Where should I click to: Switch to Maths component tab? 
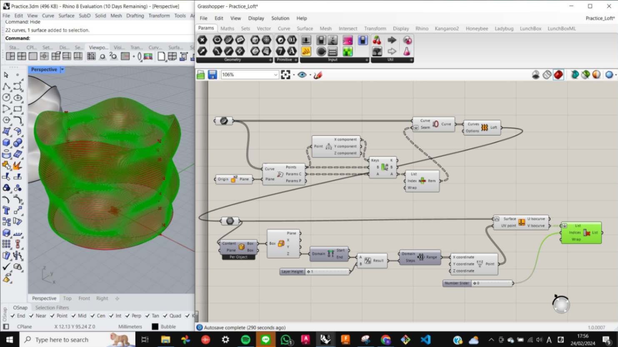[x=227, y=29]
